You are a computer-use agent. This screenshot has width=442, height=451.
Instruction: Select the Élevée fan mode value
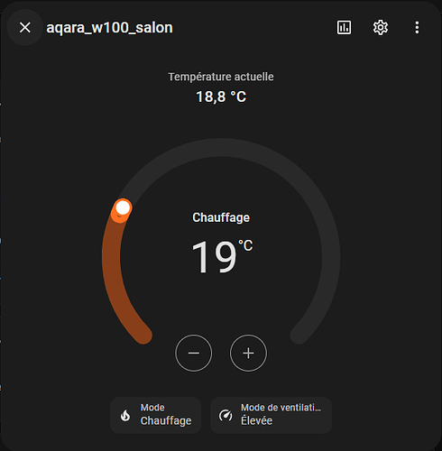(256, 421)
